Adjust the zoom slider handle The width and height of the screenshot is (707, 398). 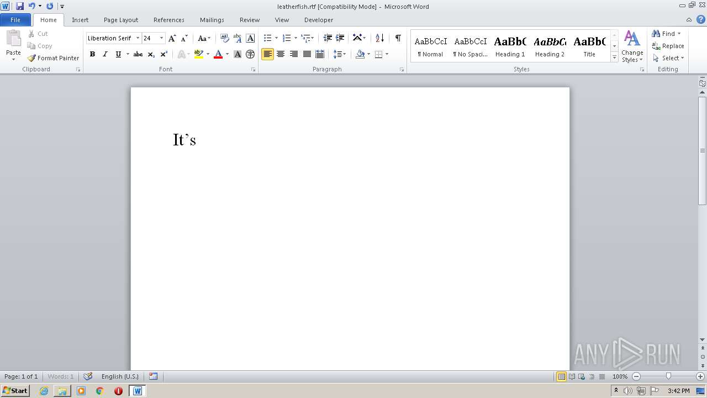[668, 376]
